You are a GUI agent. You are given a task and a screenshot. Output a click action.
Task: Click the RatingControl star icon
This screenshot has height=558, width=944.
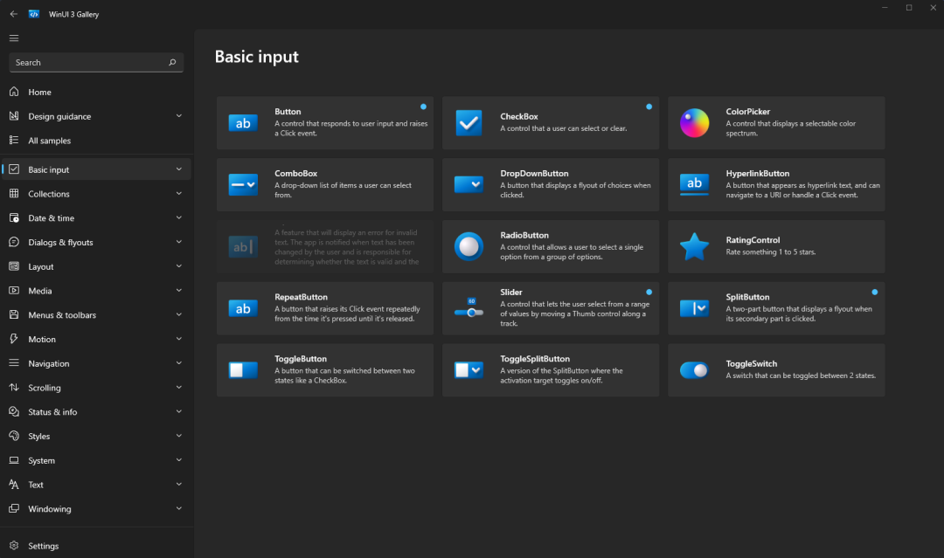[x=694, y=246]
